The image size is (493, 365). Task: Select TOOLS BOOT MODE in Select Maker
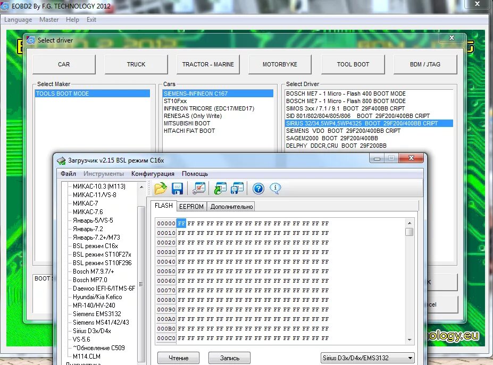point(92,94)
